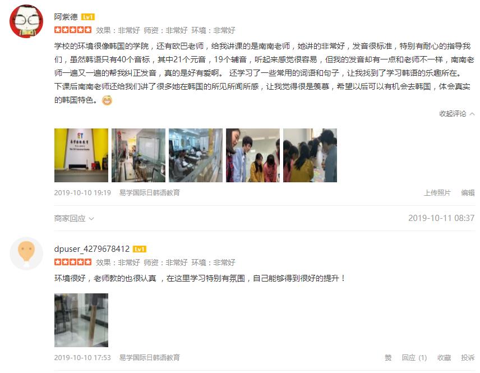Open the glass hallway photo thumbnail

tap(139, 155)
